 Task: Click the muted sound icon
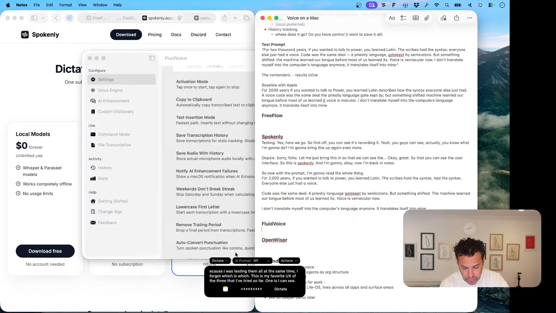pos(470,5)
